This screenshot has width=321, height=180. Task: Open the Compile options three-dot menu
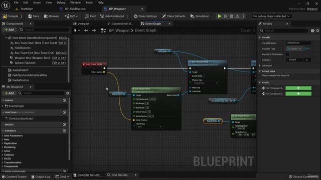tap(22, 16)
